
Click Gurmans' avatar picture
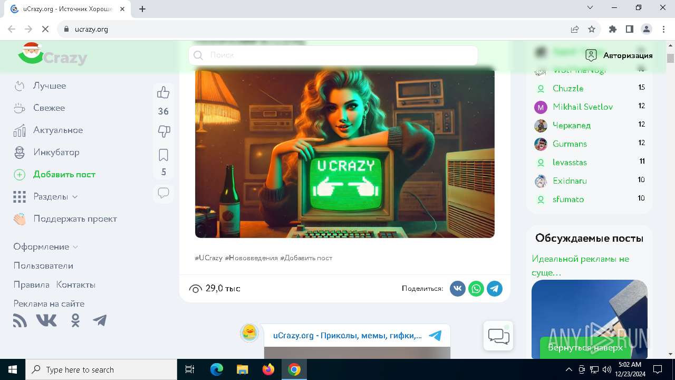[541, 144]
